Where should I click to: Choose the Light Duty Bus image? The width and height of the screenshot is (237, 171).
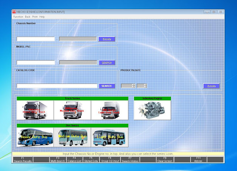click(x=110, y=137)
